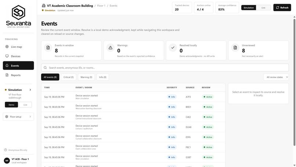Viewport: 296px width, 167px height.
Task: Click the Refresh button
Action: (282, 8)
